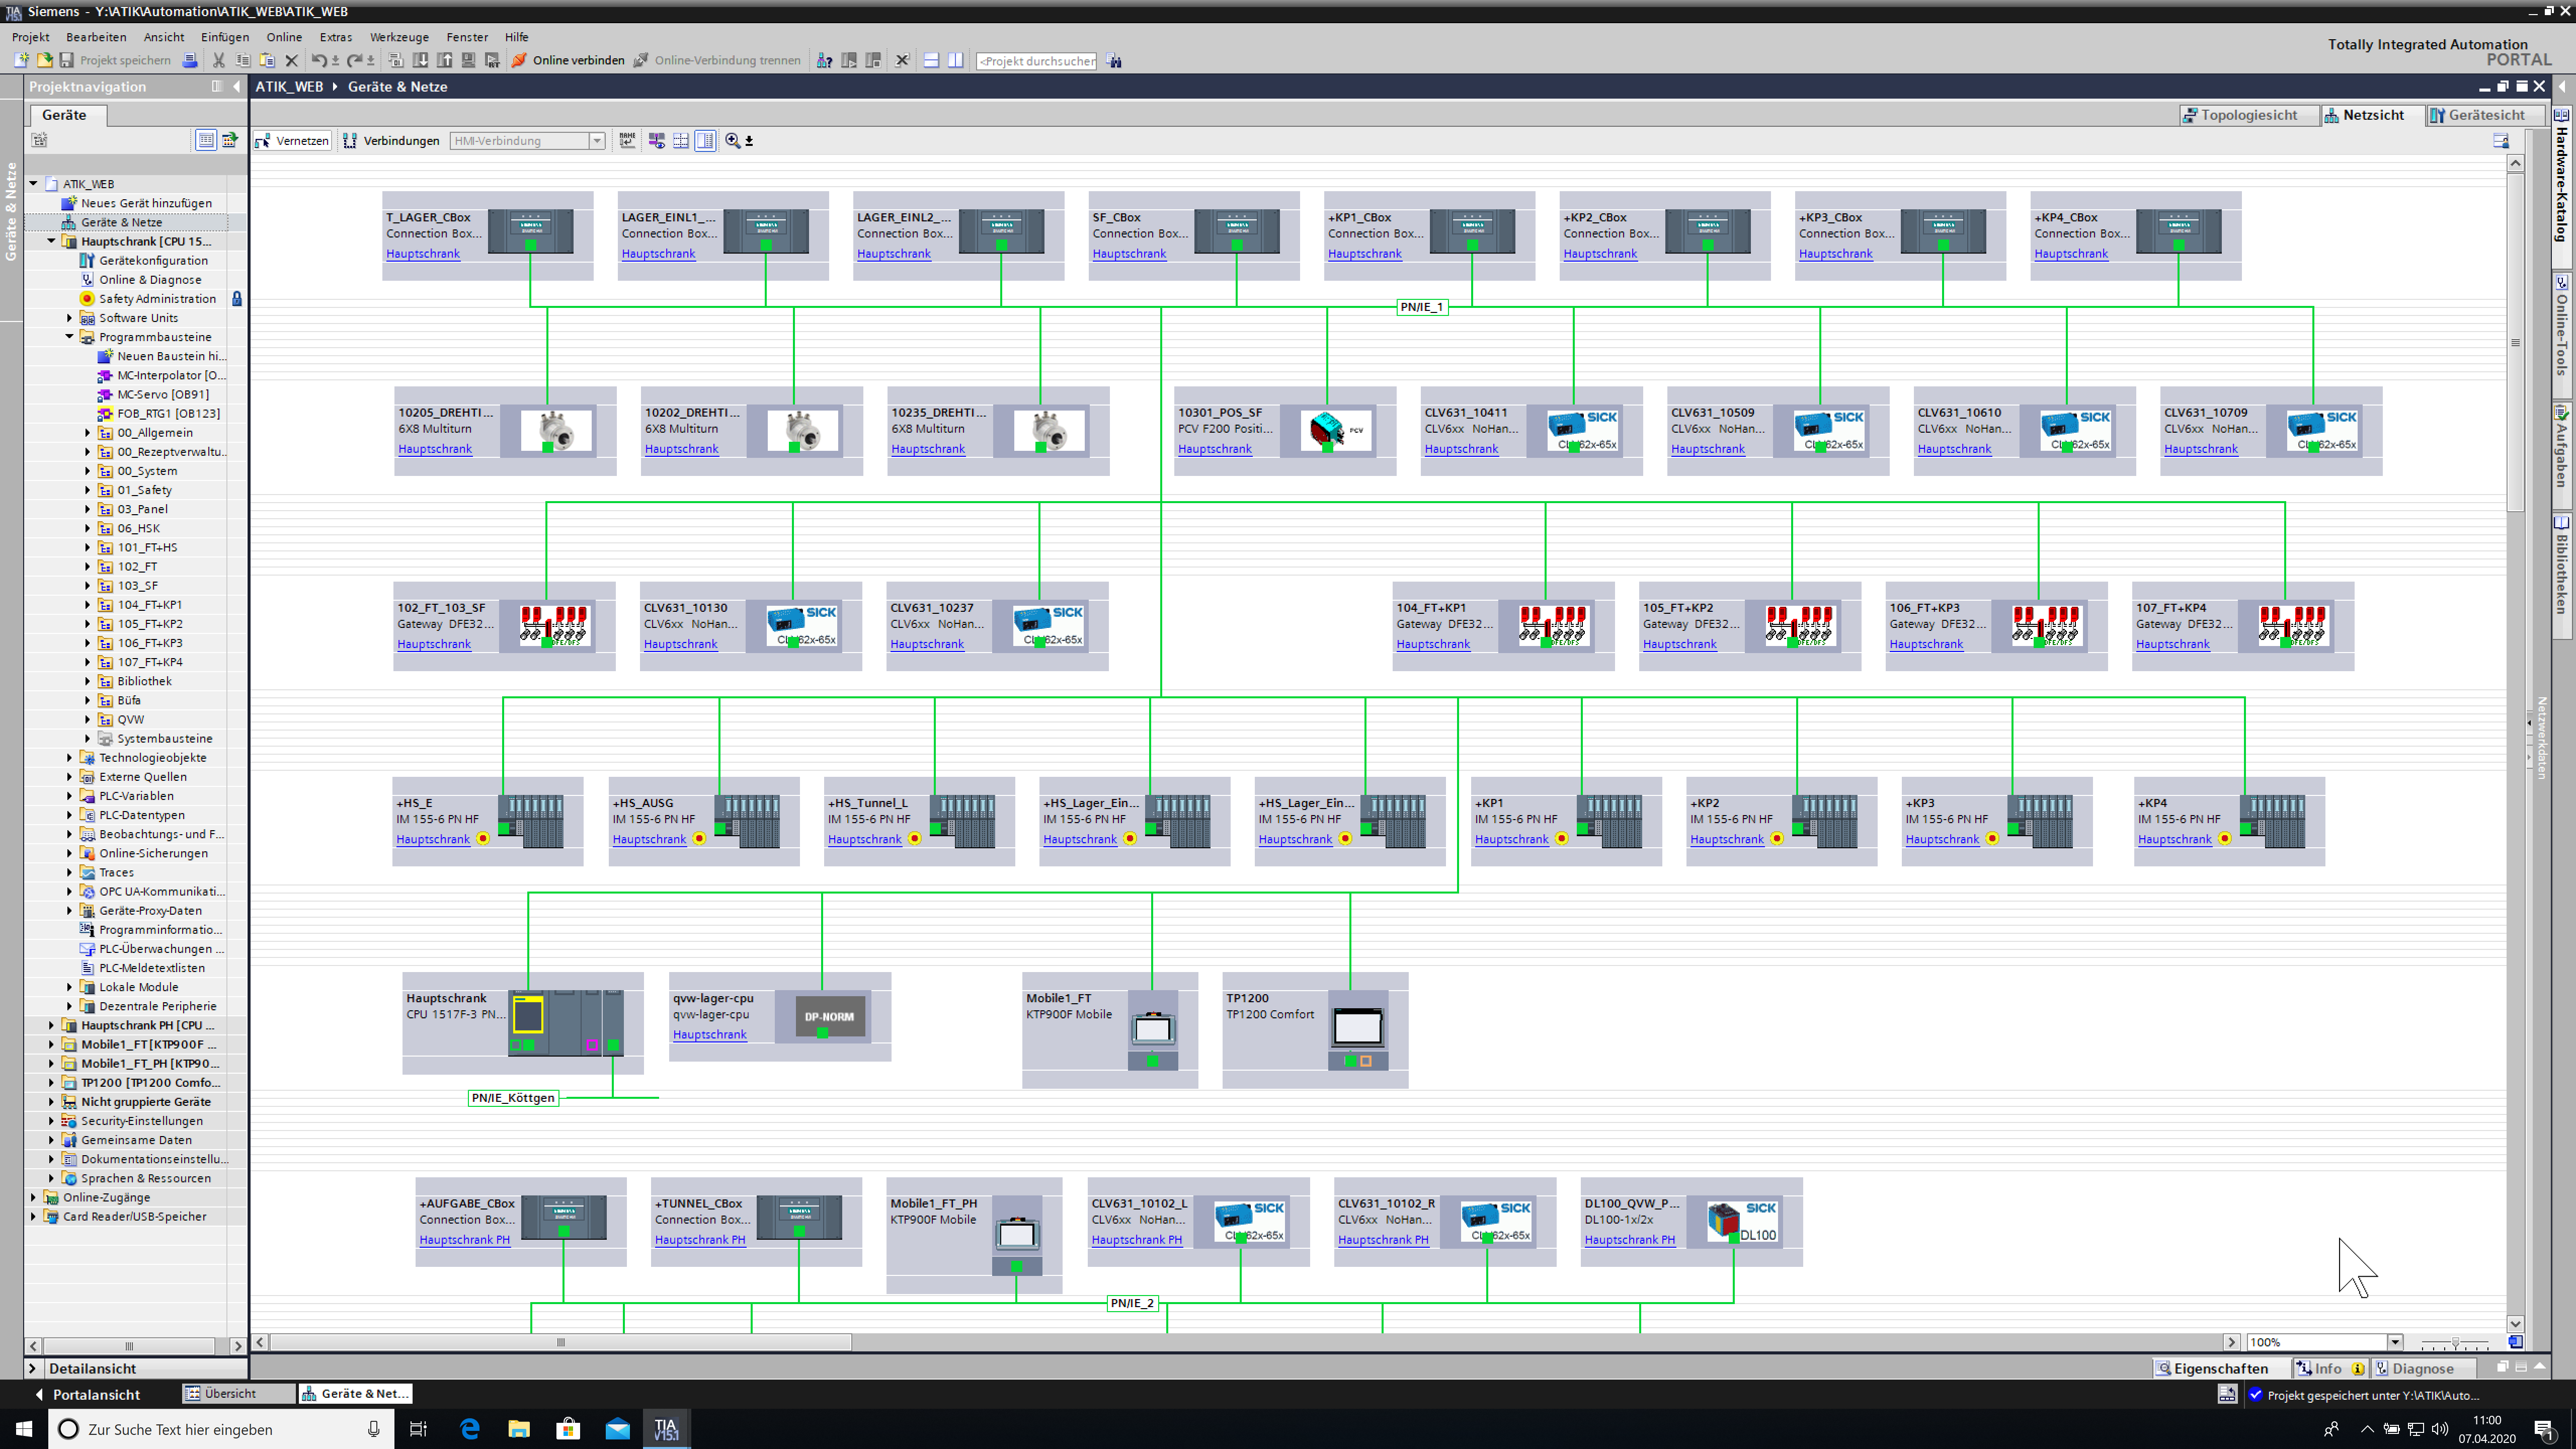This screenshot has height=1449, width=2576.
Task: Click the binoculars search icon
Action: click(x=1115, y=61)
